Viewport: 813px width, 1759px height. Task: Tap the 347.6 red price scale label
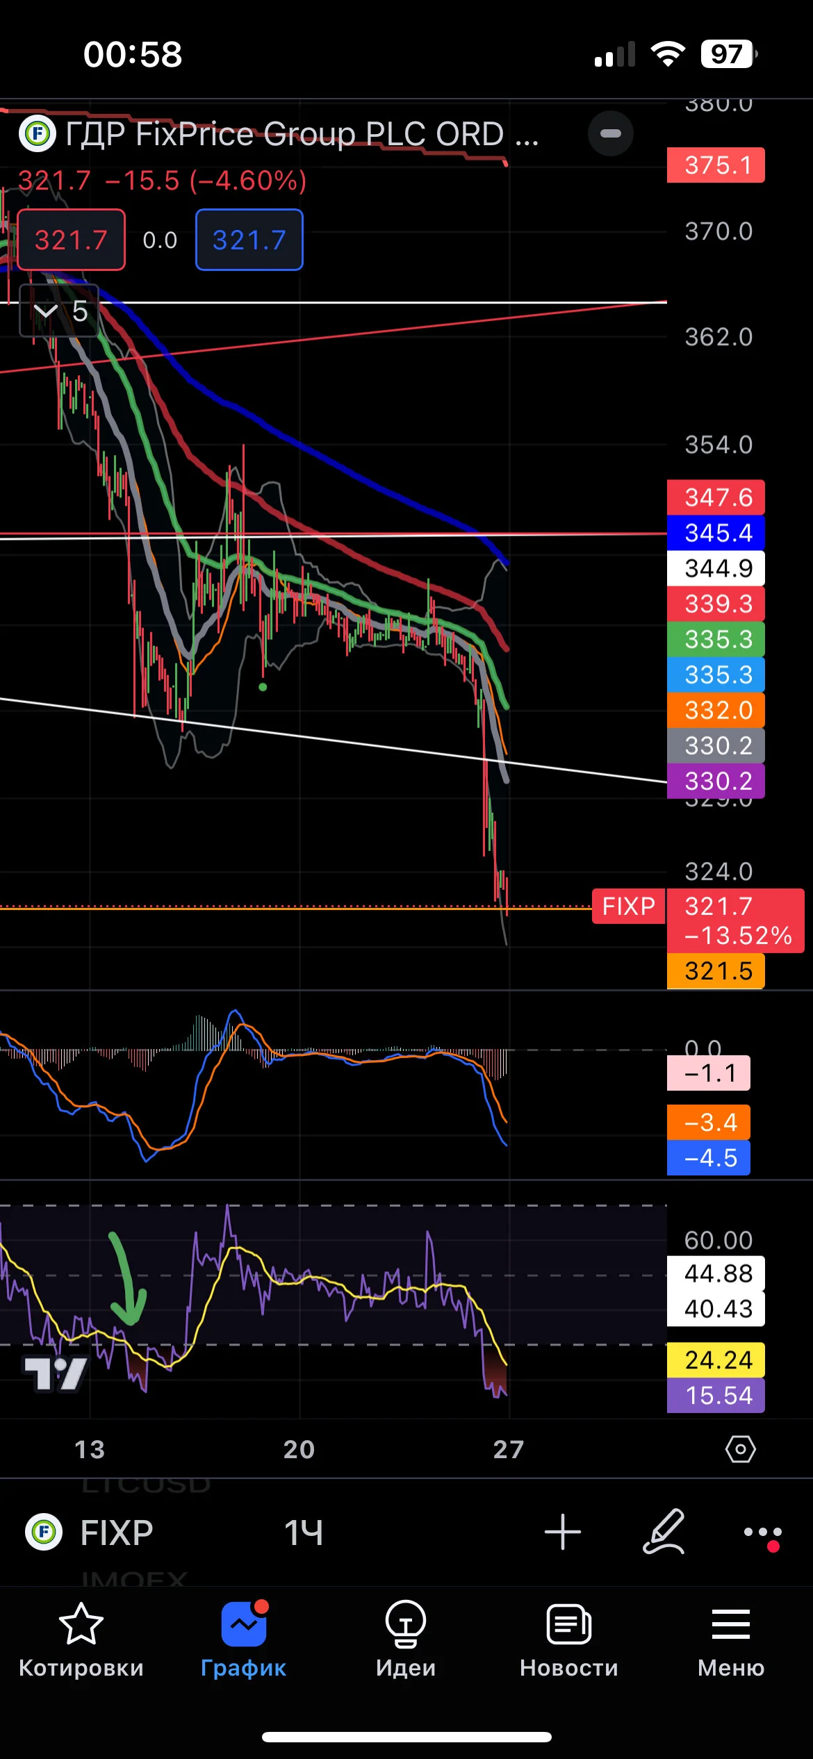pos(716,497)
